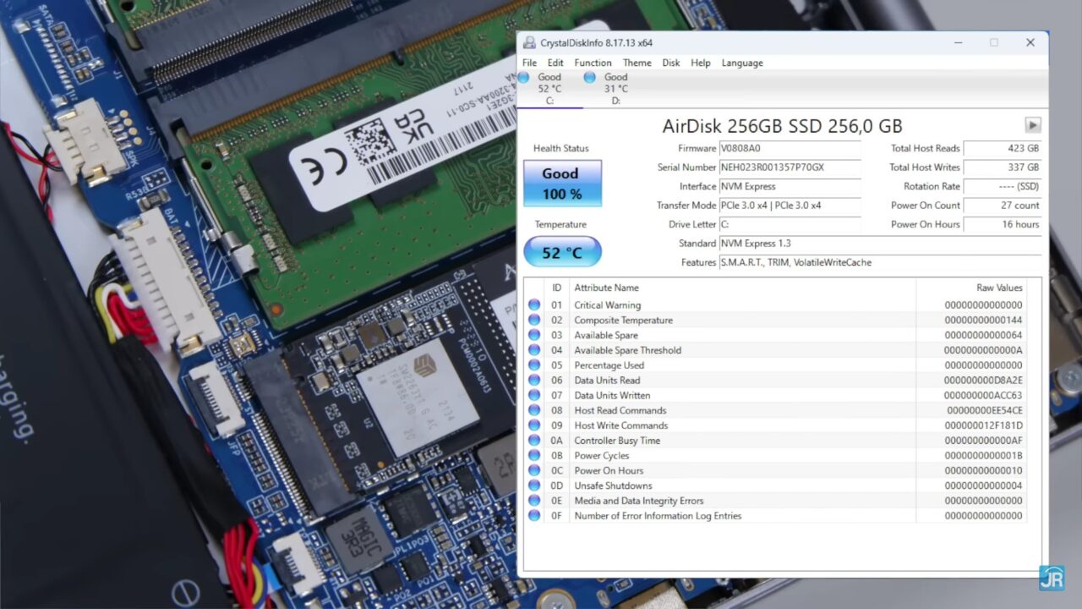Click the D: drive status orb

click(x=590, y=77)
